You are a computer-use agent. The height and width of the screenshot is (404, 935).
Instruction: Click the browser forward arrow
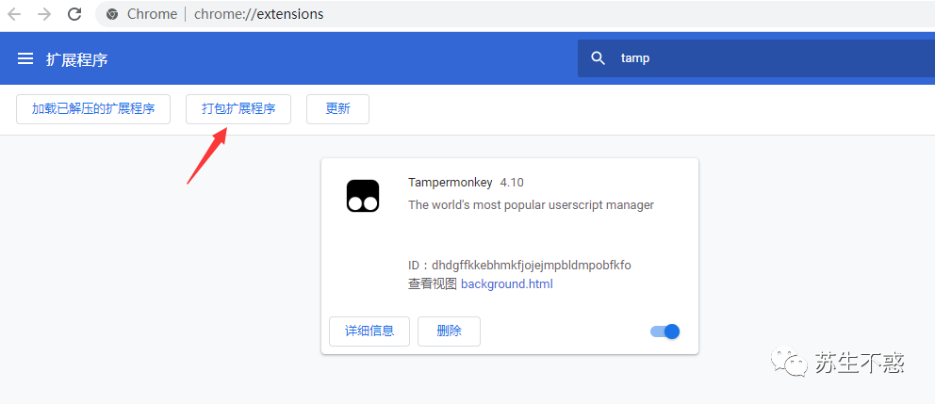[44, 14]
